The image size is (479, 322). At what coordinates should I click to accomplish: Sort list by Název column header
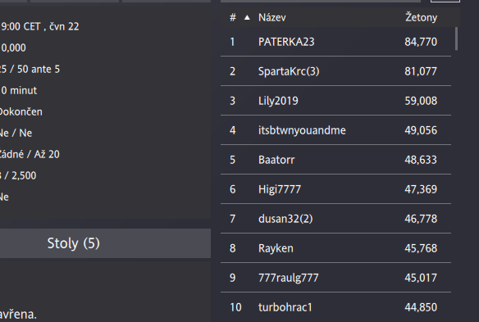tap(271, 17)
